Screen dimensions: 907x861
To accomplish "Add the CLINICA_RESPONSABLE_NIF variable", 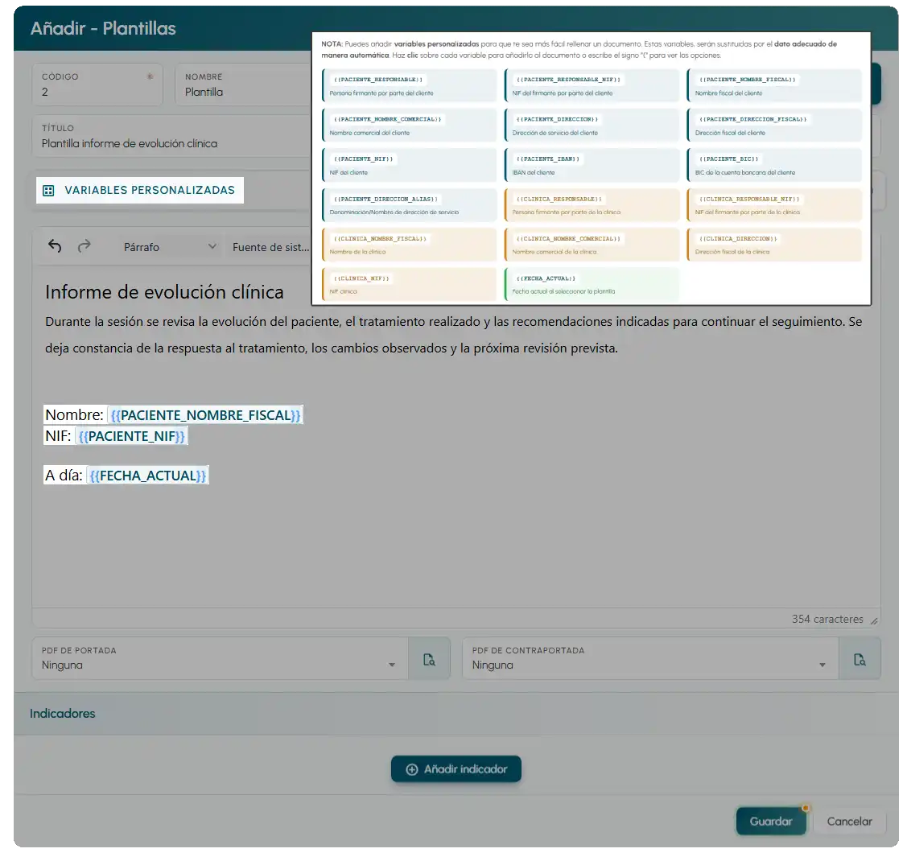I will 774,205.
